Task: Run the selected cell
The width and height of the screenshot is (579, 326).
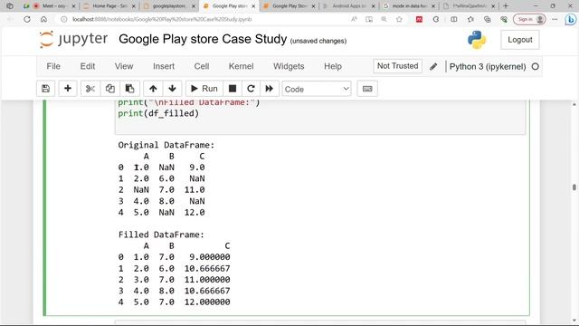Action: pyautogui.click(x=204, y=89)
